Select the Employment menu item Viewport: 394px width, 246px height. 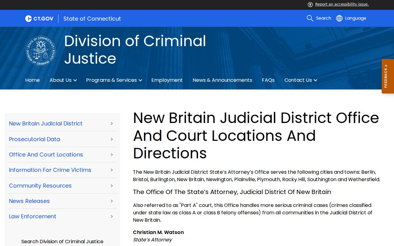167,80
